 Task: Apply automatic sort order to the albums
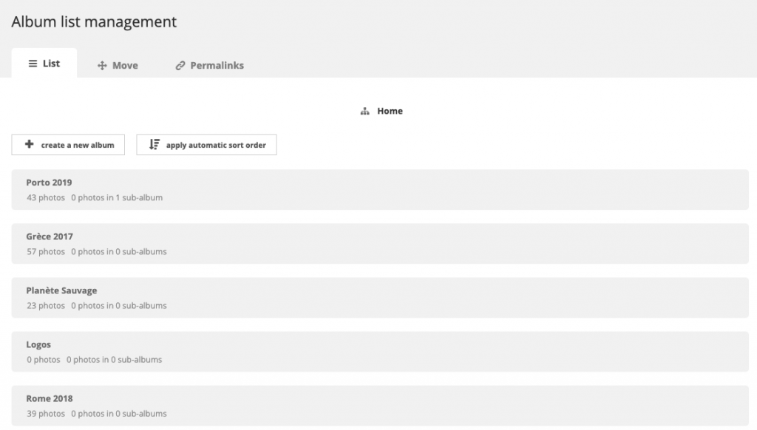coord(206,144)
